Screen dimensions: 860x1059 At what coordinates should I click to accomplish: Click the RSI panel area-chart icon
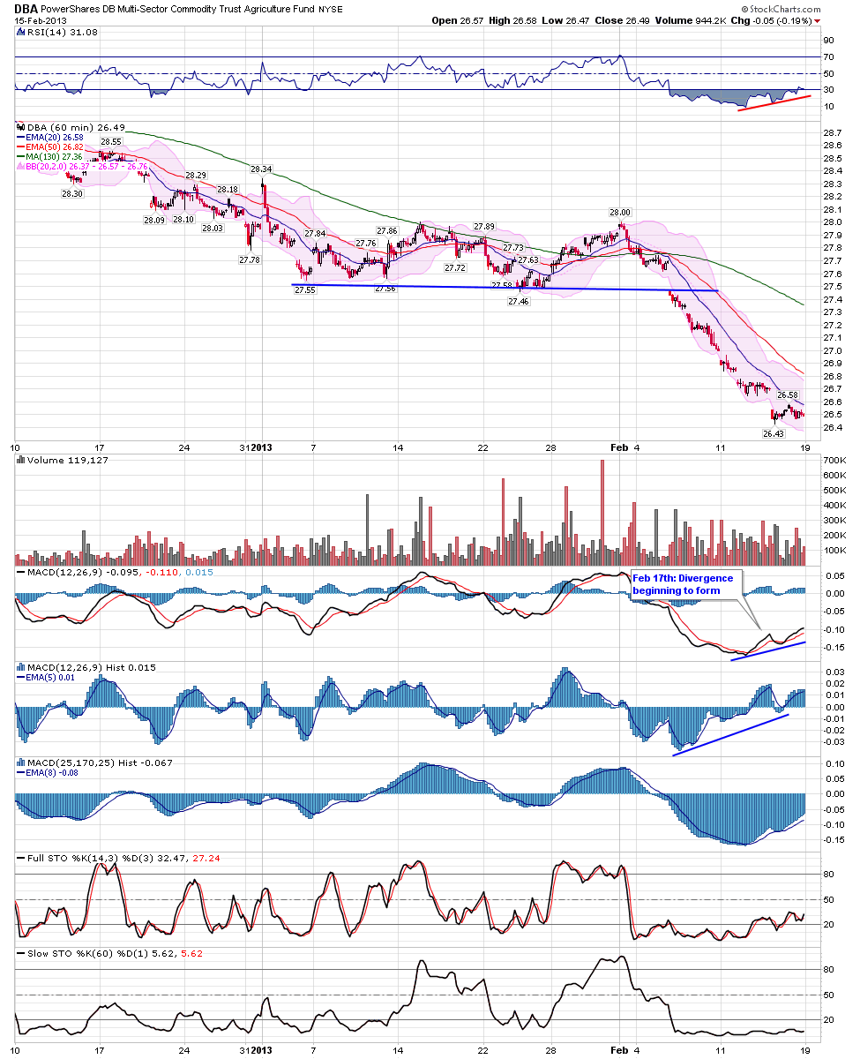[20, 32]
